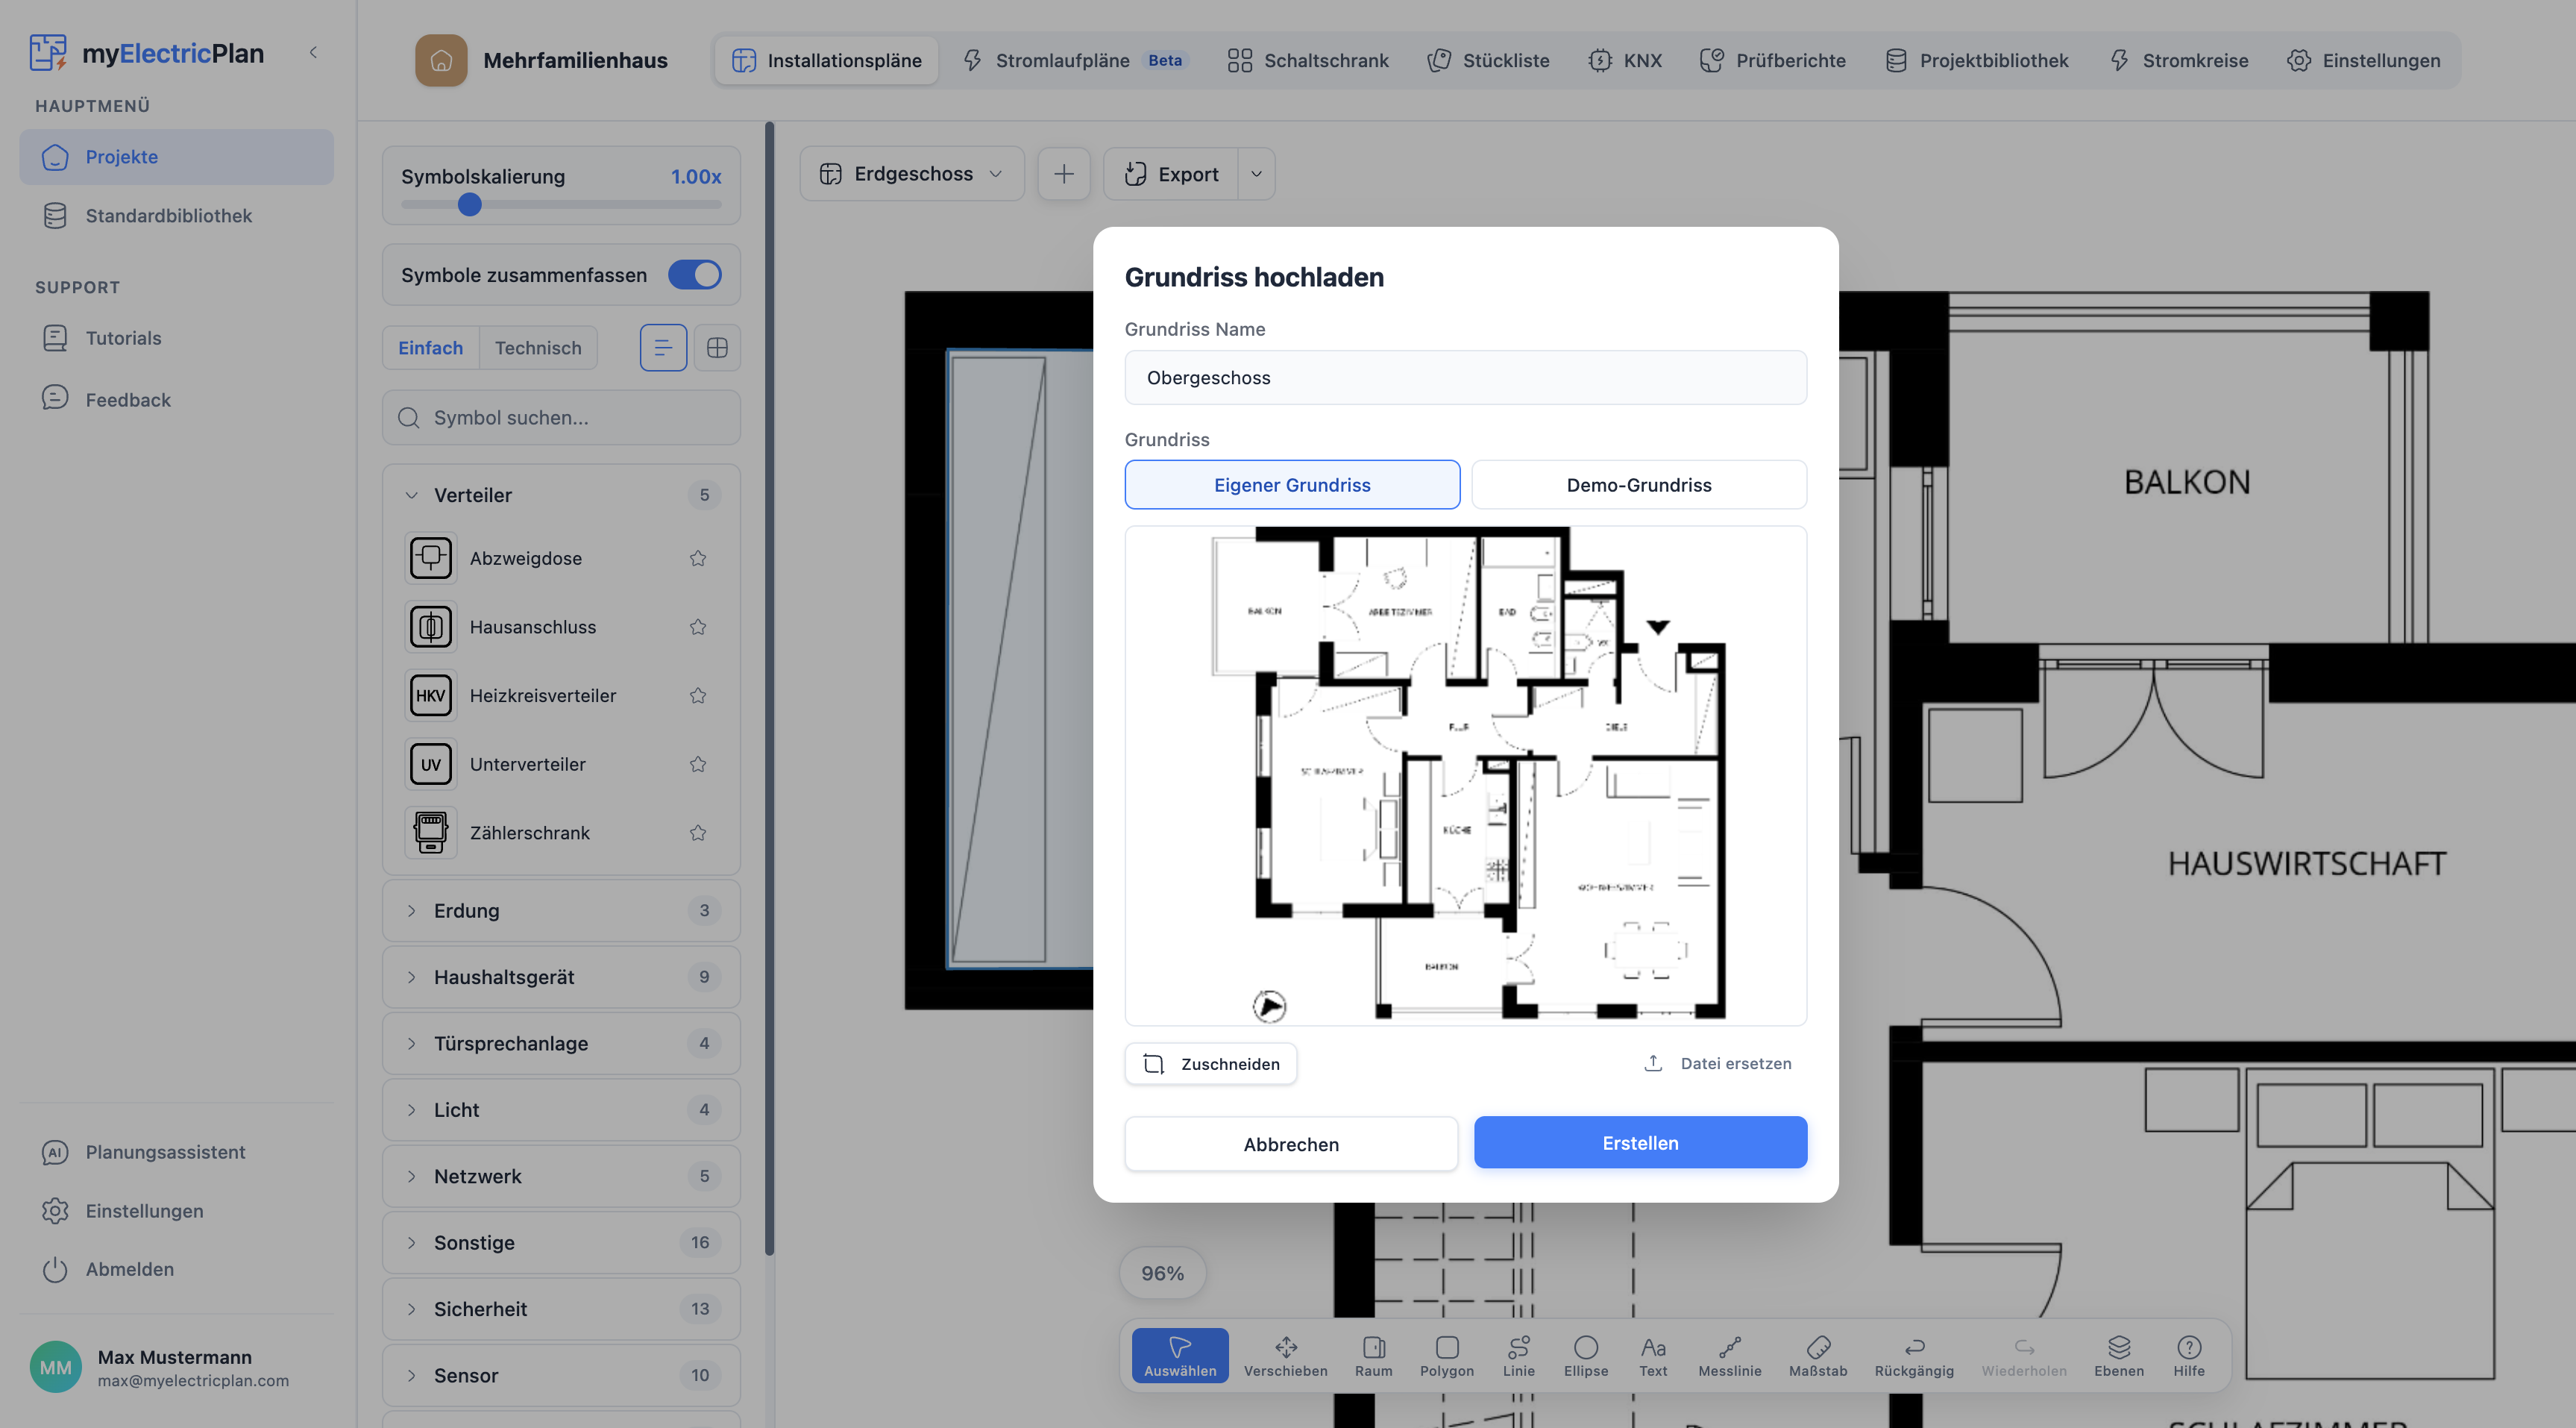Select the Zählerschrank symbol icon
The image size is (2576, 1428).
431,833
